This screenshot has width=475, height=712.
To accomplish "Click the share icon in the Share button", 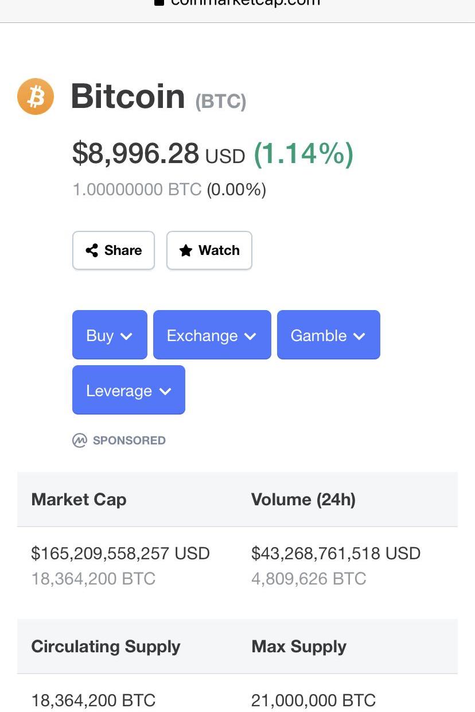I will 91,250.
